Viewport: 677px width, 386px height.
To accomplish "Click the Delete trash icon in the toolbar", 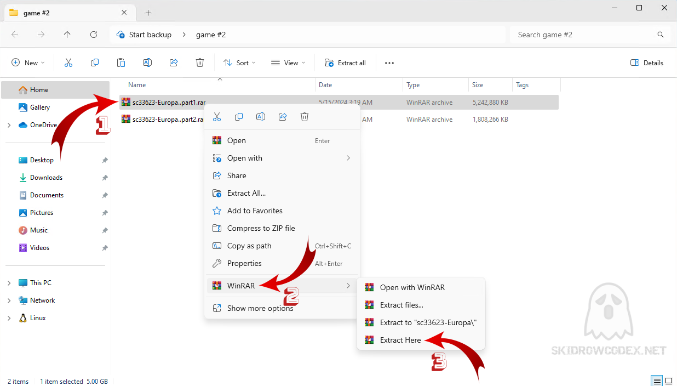I will click(x=200, y=63).
